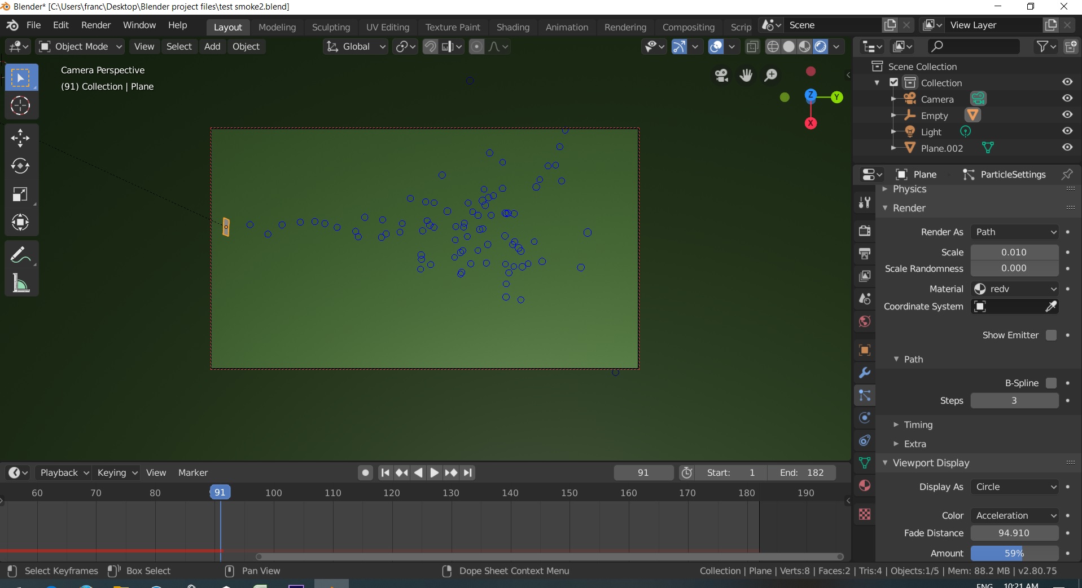Viewport: 1082px width, 588px height.
Task: Collapse the Viewport Display panel
Action: point(930,463)
